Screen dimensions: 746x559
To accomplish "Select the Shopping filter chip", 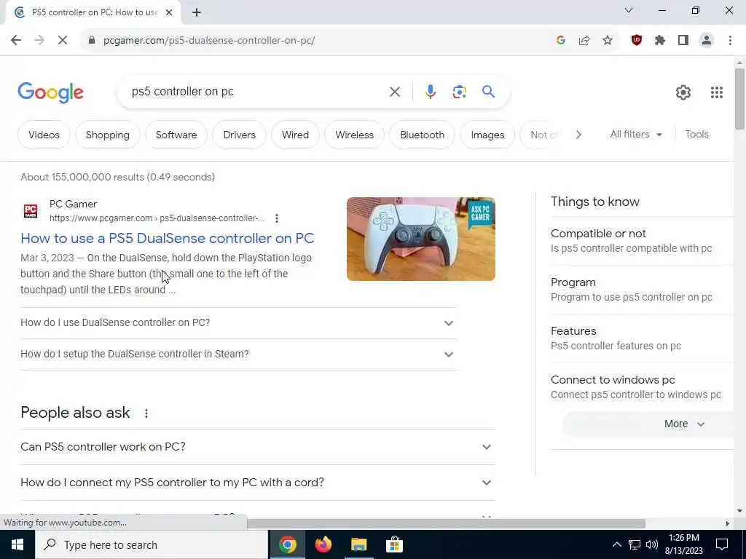I will [x=108, y=135].
